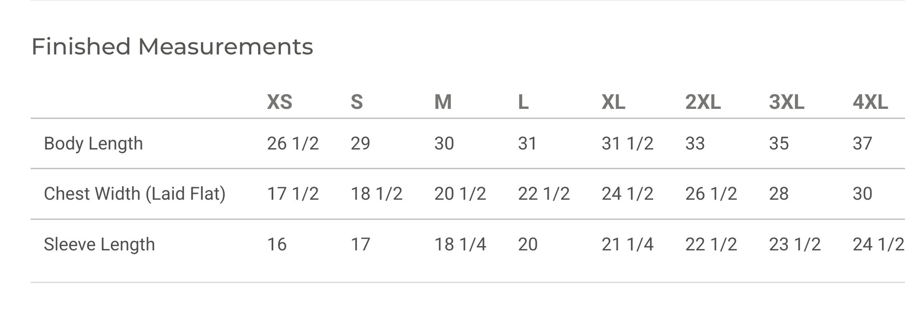Click the Sleeve Length row label

(x=100, y=244)
